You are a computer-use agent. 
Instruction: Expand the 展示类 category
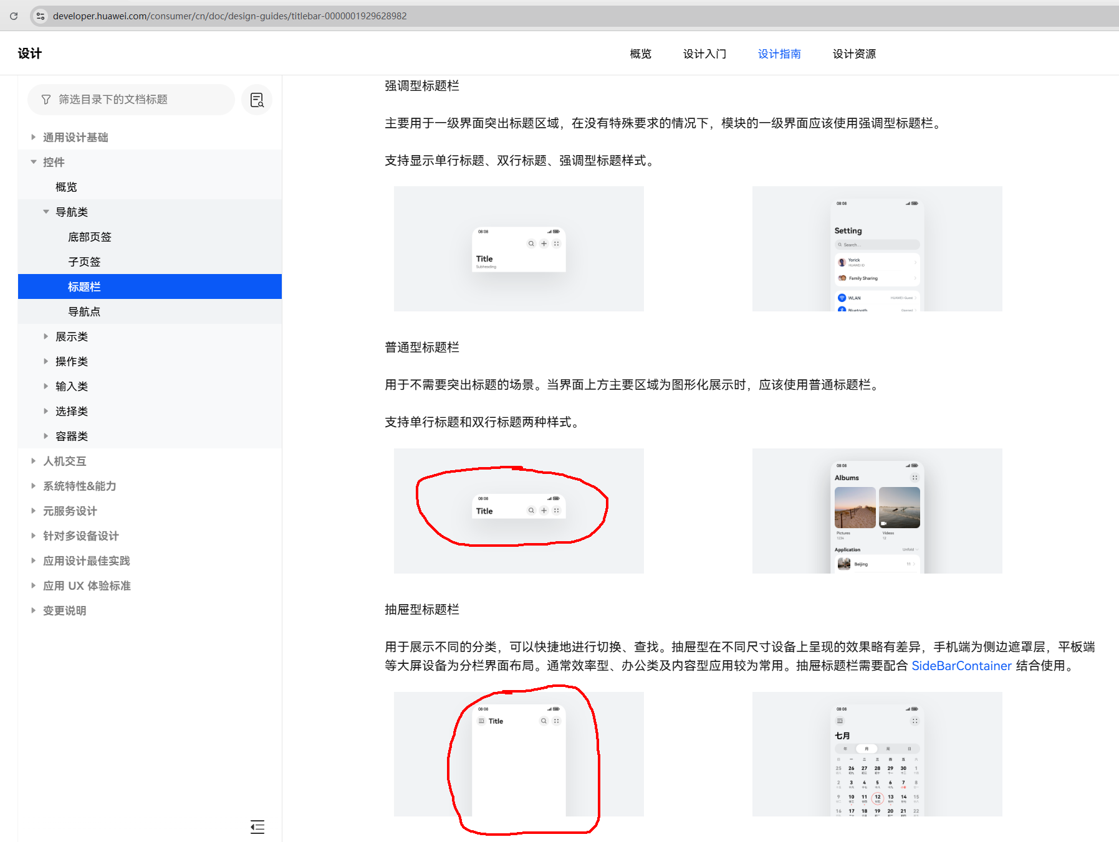pos(46,336)
